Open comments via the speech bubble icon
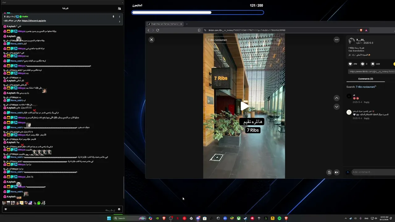 click(363, 64)
